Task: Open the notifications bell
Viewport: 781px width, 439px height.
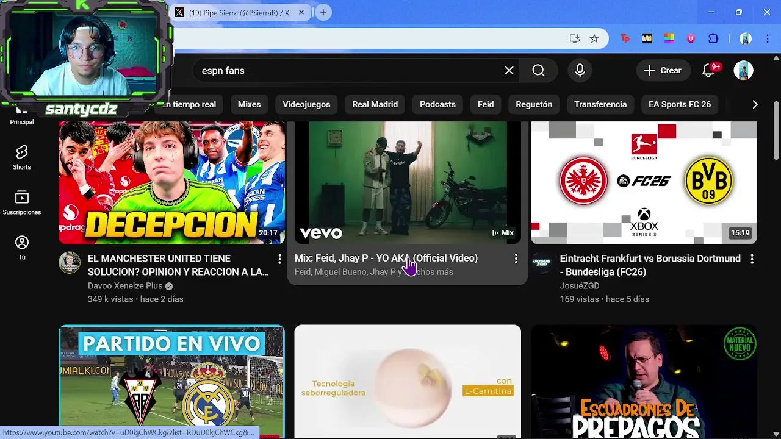Action: tap(708, 71)
